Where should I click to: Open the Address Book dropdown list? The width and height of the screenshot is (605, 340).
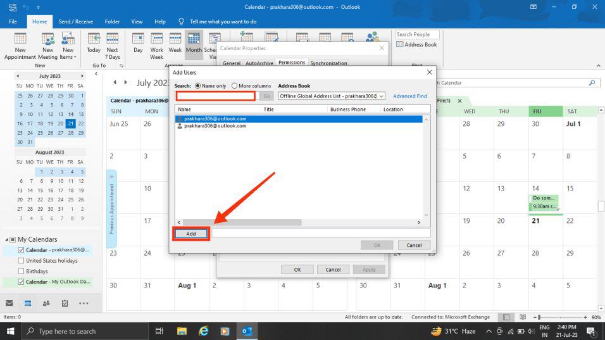coord(332,96)
